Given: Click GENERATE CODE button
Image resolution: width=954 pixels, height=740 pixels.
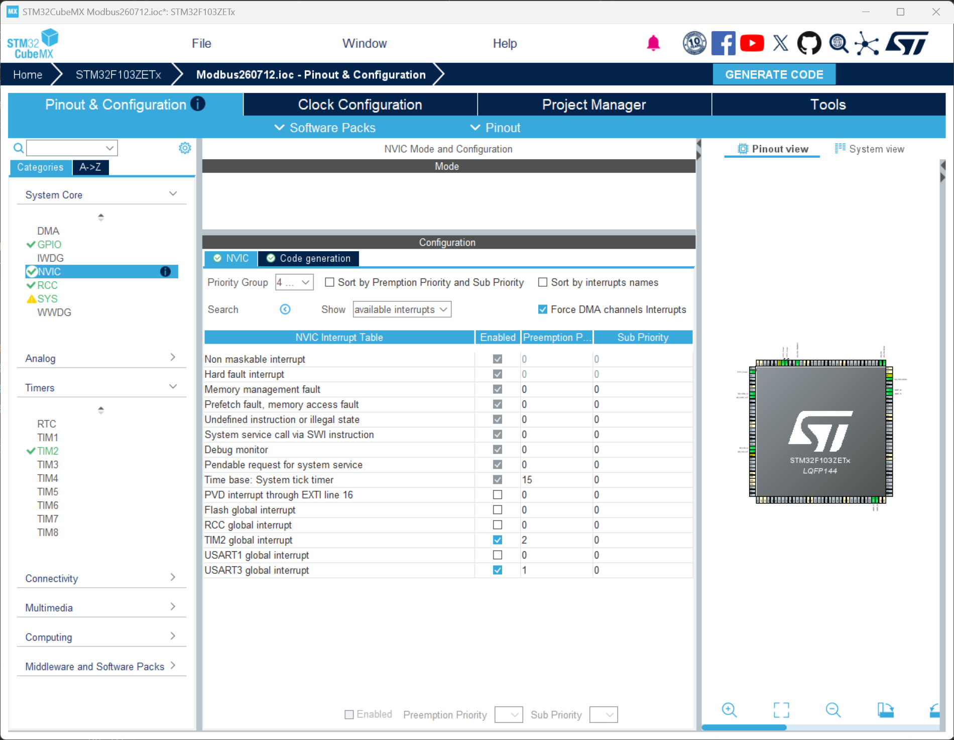Looking at the screenshot, I should coord(774,74).
